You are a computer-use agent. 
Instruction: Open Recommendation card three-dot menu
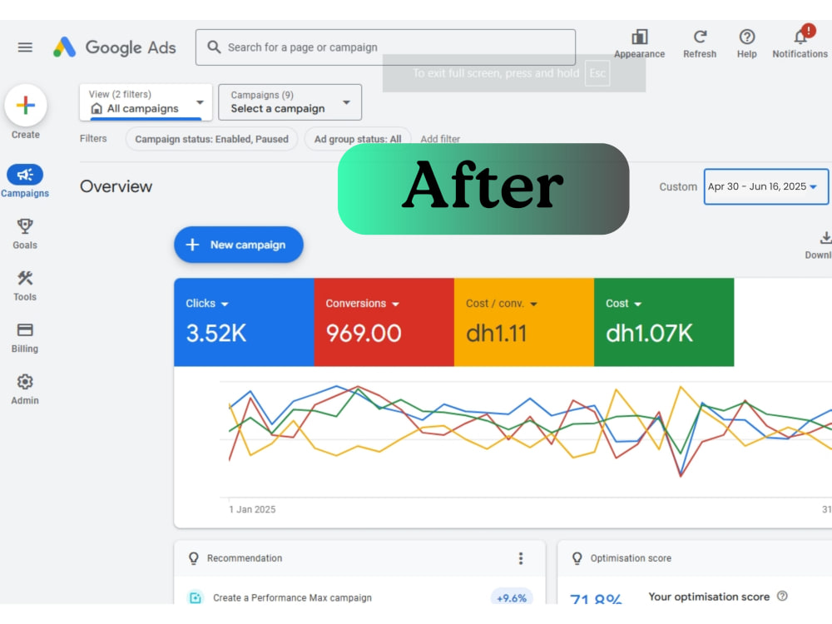tap(521, 558)
